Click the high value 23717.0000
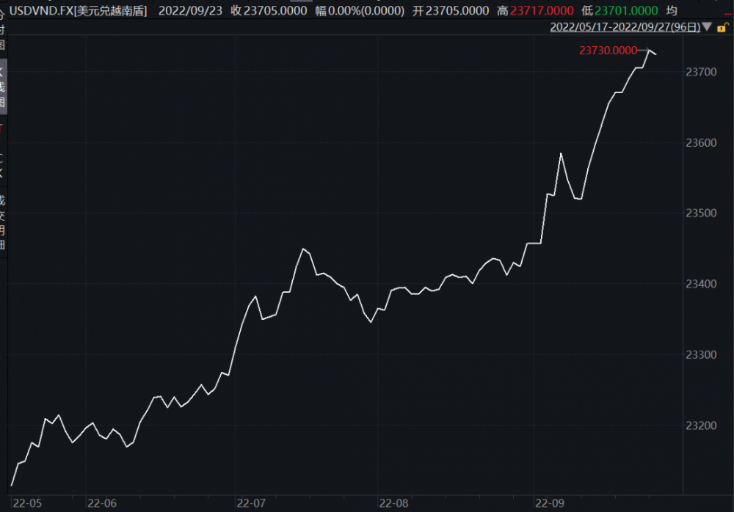Viewport: 734px width, 512px height. tap(542, 11)
